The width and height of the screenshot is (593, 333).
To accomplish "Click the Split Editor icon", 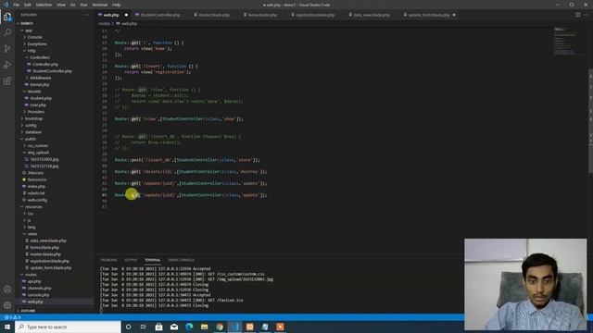I will (578, 15).
